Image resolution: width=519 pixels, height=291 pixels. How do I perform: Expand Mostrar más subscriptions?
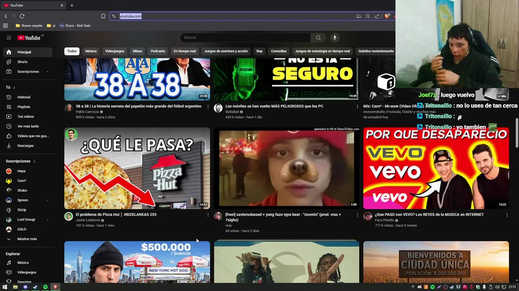pyautogui.click(x=28, y=239)
